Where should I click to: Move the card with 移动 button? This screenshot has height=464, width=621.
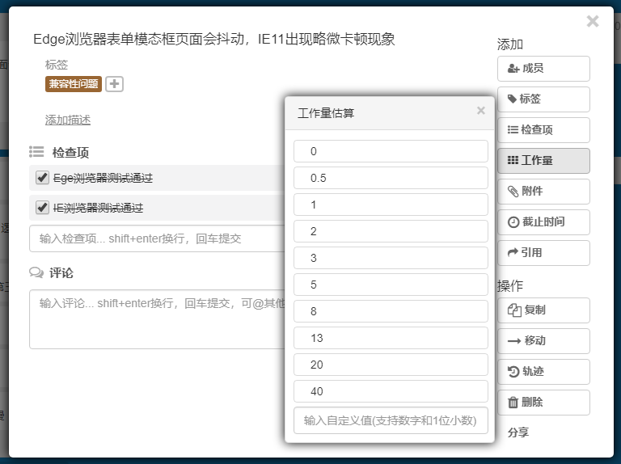543,341
